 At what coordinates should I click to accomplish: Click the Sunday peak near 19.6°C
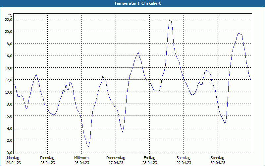click(x=239, y=33)
